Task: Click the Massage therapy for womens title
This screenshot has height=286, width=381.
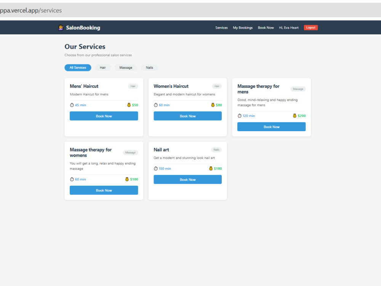Action: pos(91,153)
